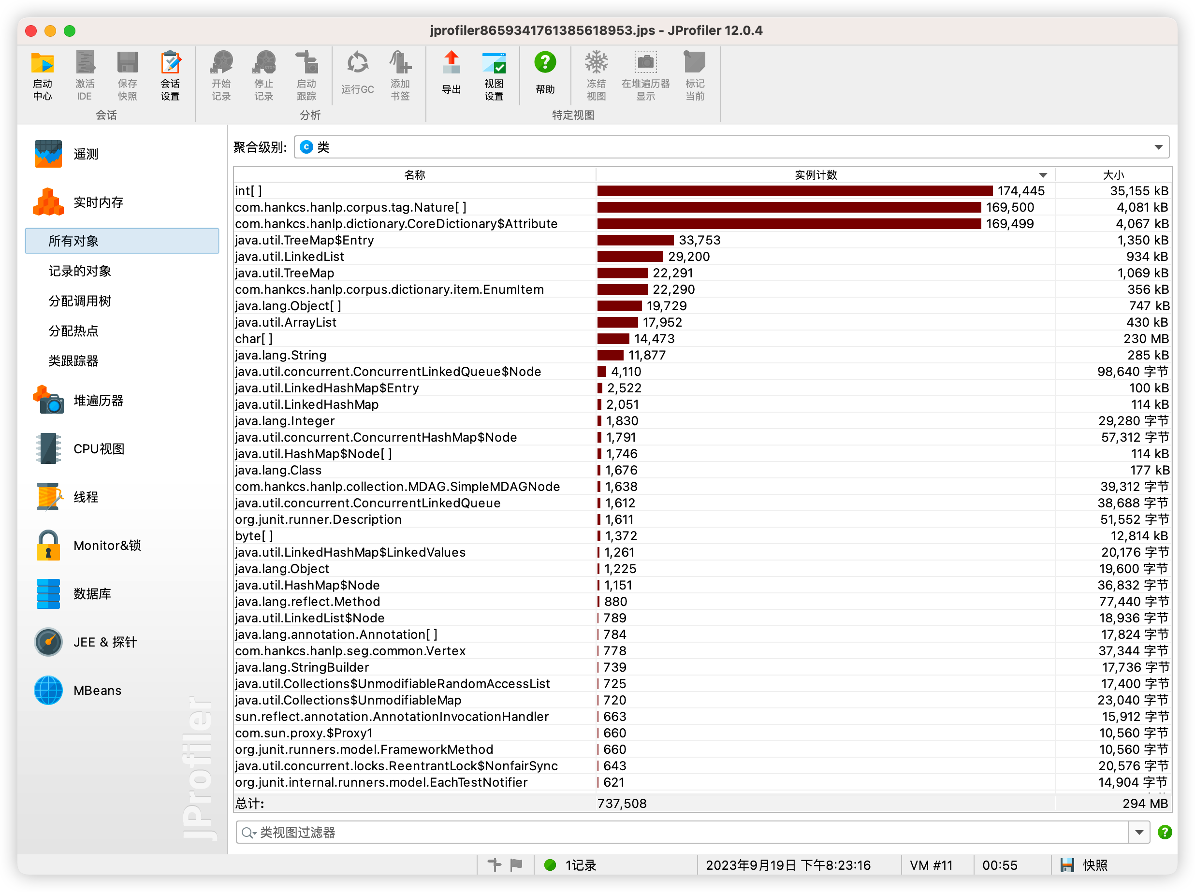Open the class view filter dropdown arrow

[1139, 832]
